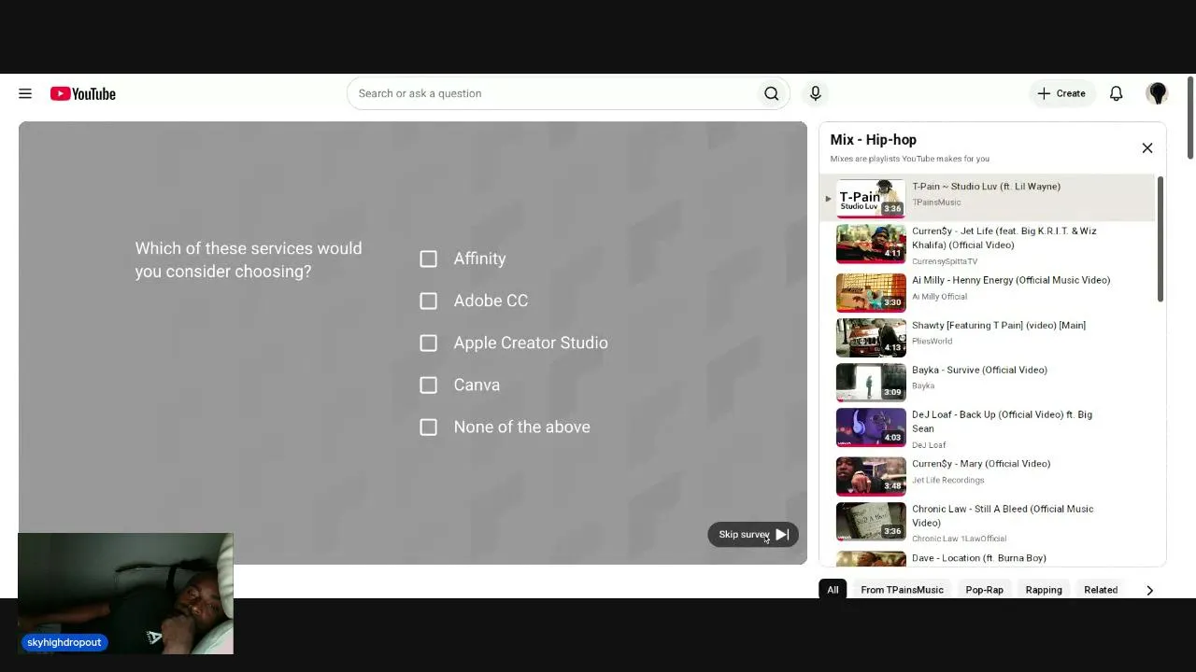Click channel name 'TPainsMusic' in playlist

coord(936,203)
